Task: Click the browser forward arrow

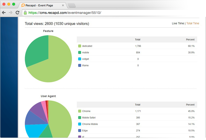Action: click(11, 13)
